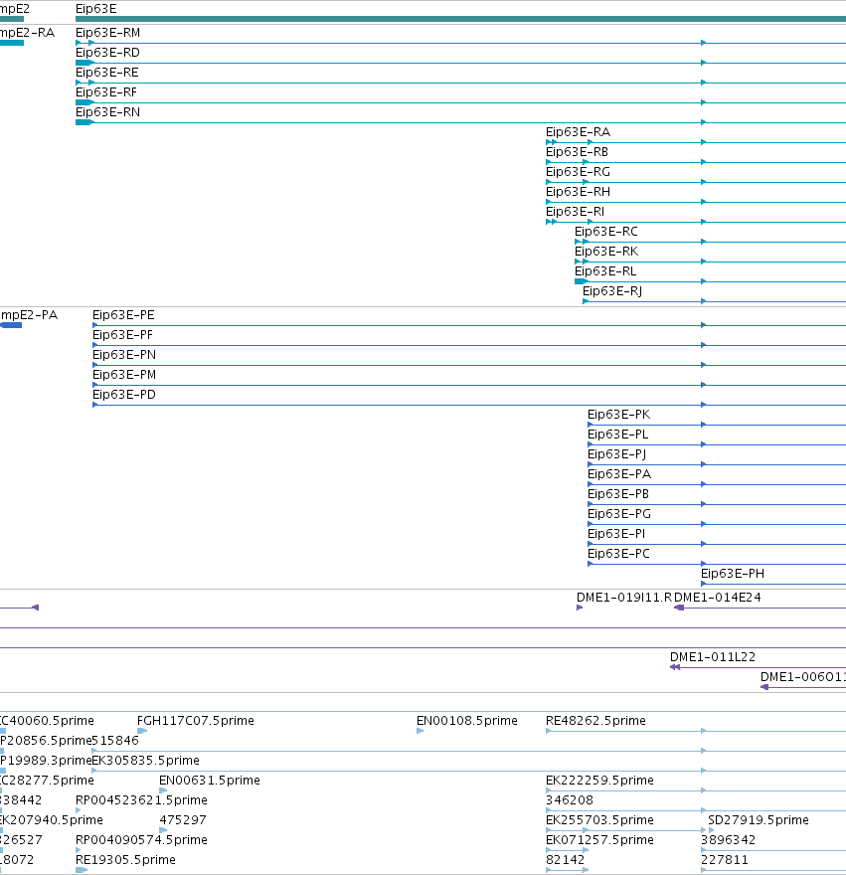Click the Eip63E-PA protein label

click(x=619, y=474)
